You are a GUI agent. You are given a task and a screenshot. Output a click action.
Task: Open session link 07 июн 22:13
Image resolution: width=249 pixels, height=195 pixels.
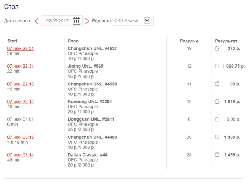click(x=21, y=84)
